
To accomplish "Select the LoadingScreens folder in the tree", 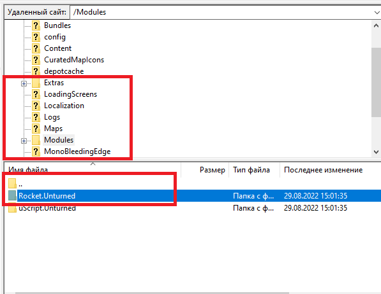I will coord(70,94).
